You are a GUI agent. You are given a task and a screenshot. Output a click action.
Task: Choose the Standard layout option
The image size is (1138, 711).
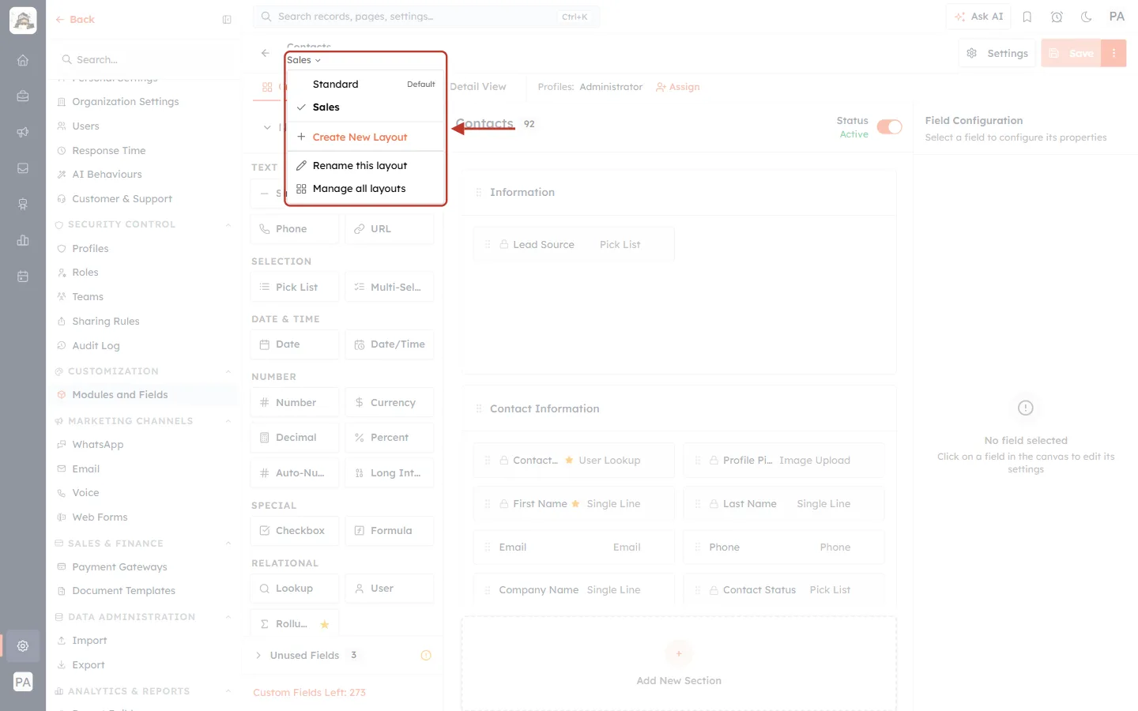click(x=366, y=85)
